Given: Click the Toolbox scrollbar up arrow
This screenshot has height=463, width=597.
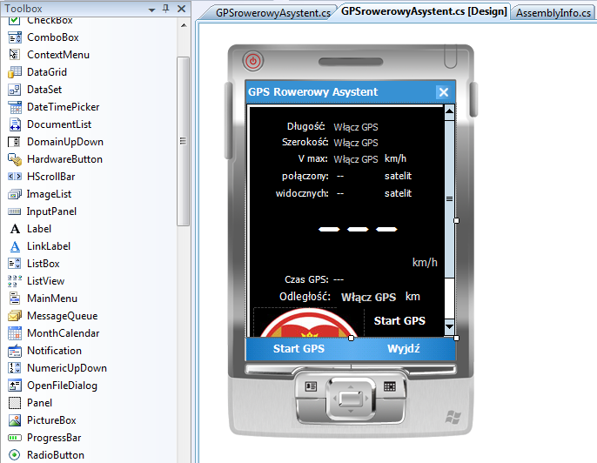Looking at the screenshot, I should 184,25.
